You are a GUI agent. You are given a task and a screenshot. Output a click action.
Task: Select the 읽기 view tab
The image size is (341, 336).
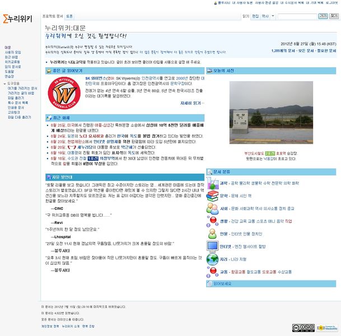[x=246, y=16]
